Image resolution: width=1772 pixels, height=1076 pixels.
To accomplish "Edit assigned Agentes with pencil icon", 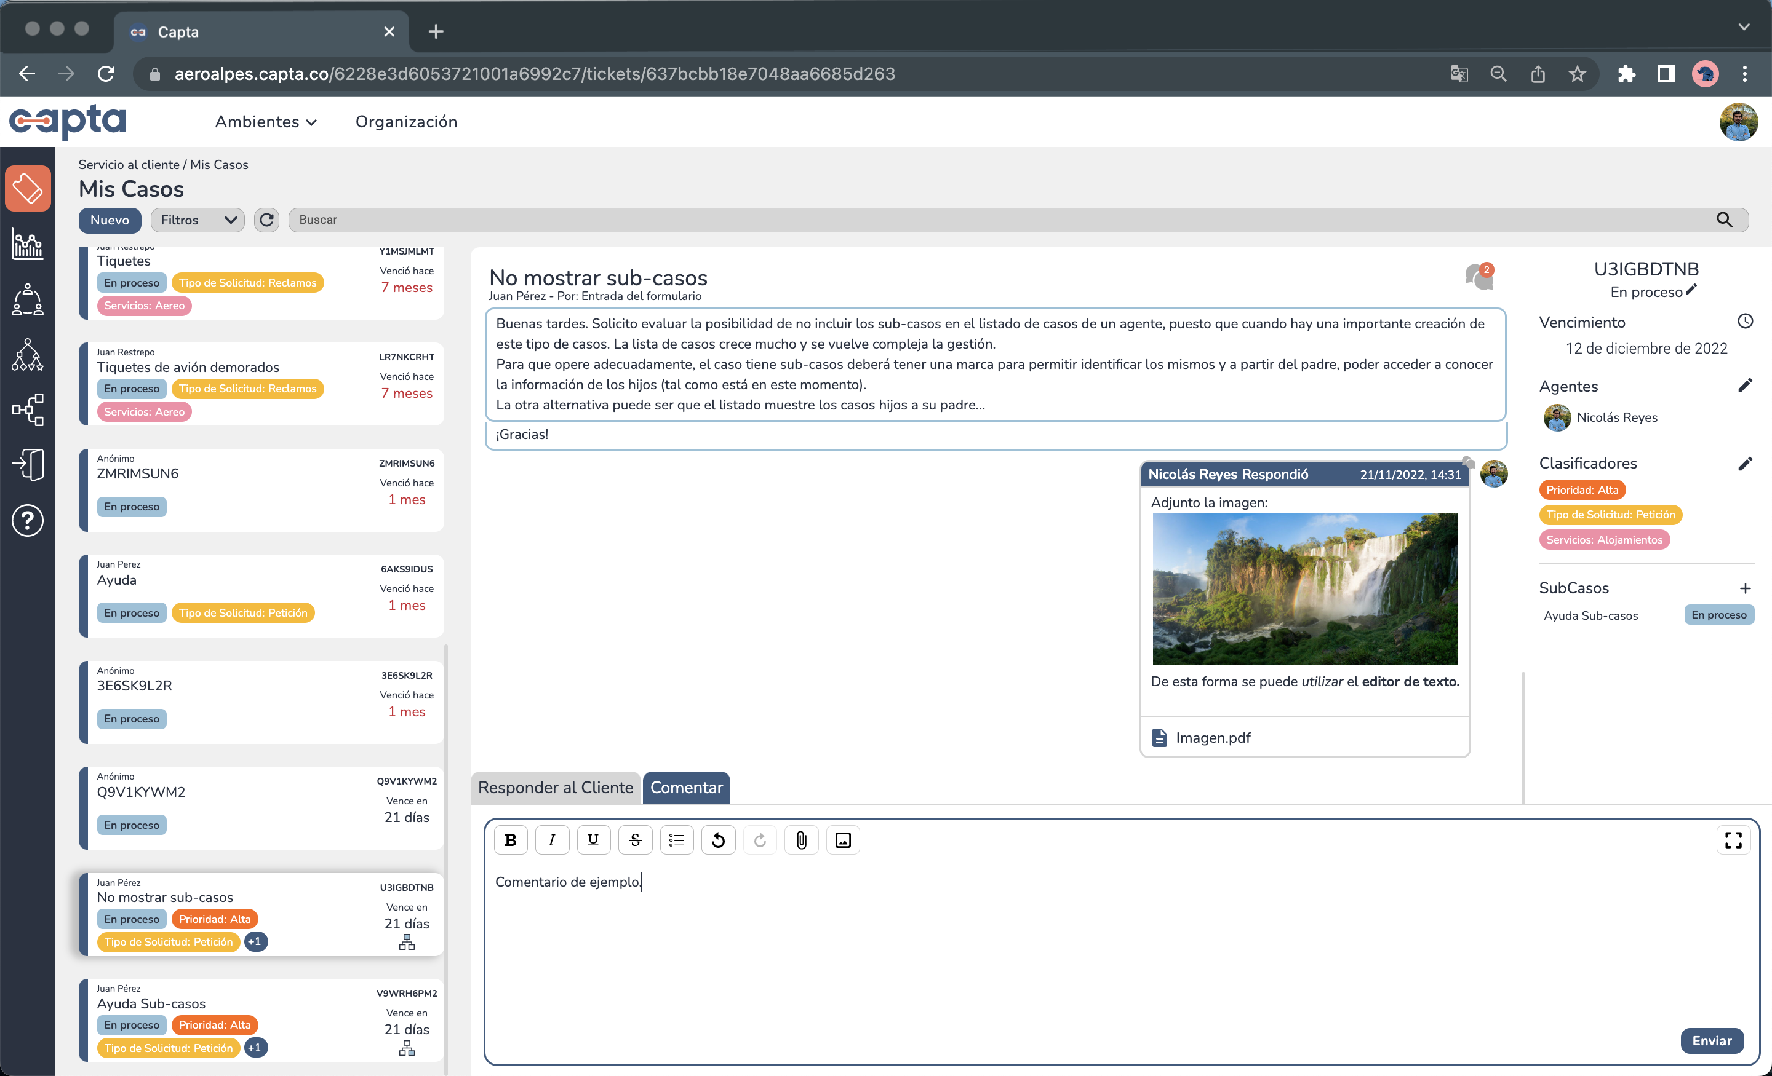I will pos(1745,386).
